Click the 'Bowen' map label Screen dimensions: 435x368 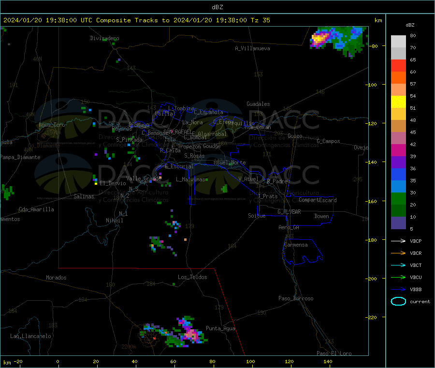(321, 217)
